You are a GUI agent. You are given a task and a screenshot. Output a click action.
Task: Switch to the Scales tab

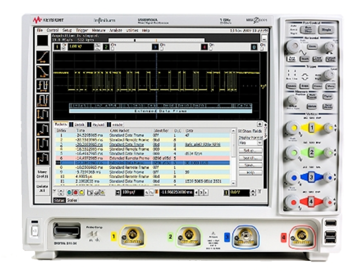(72, 201)
